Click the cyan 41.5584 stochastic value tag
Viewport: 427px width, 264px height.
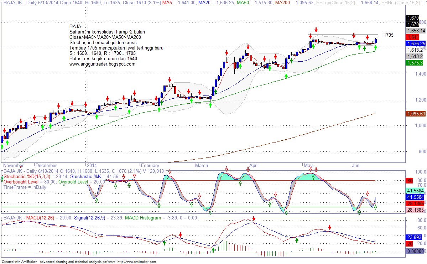pyautogui.click(x=415, y=191)
